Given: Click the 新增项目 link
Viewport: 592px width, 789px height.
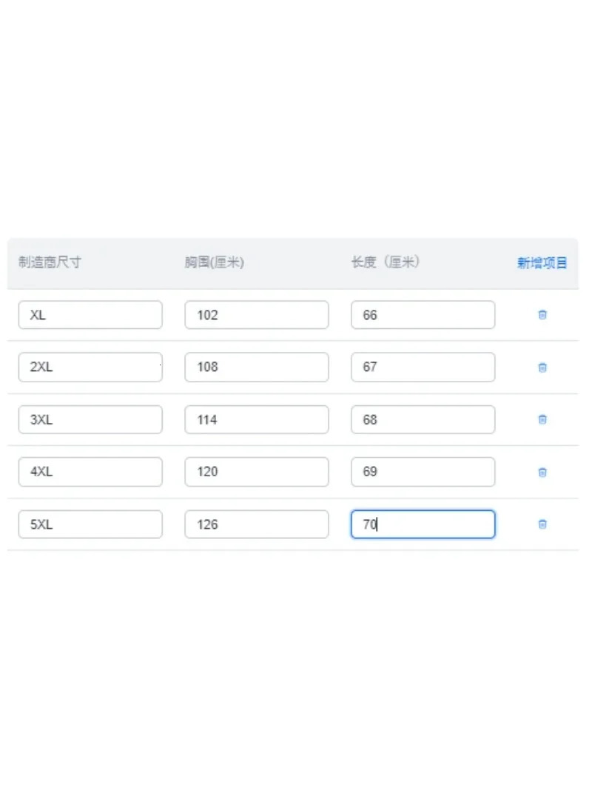Looking at the screenshot, I should pos(542,263).
